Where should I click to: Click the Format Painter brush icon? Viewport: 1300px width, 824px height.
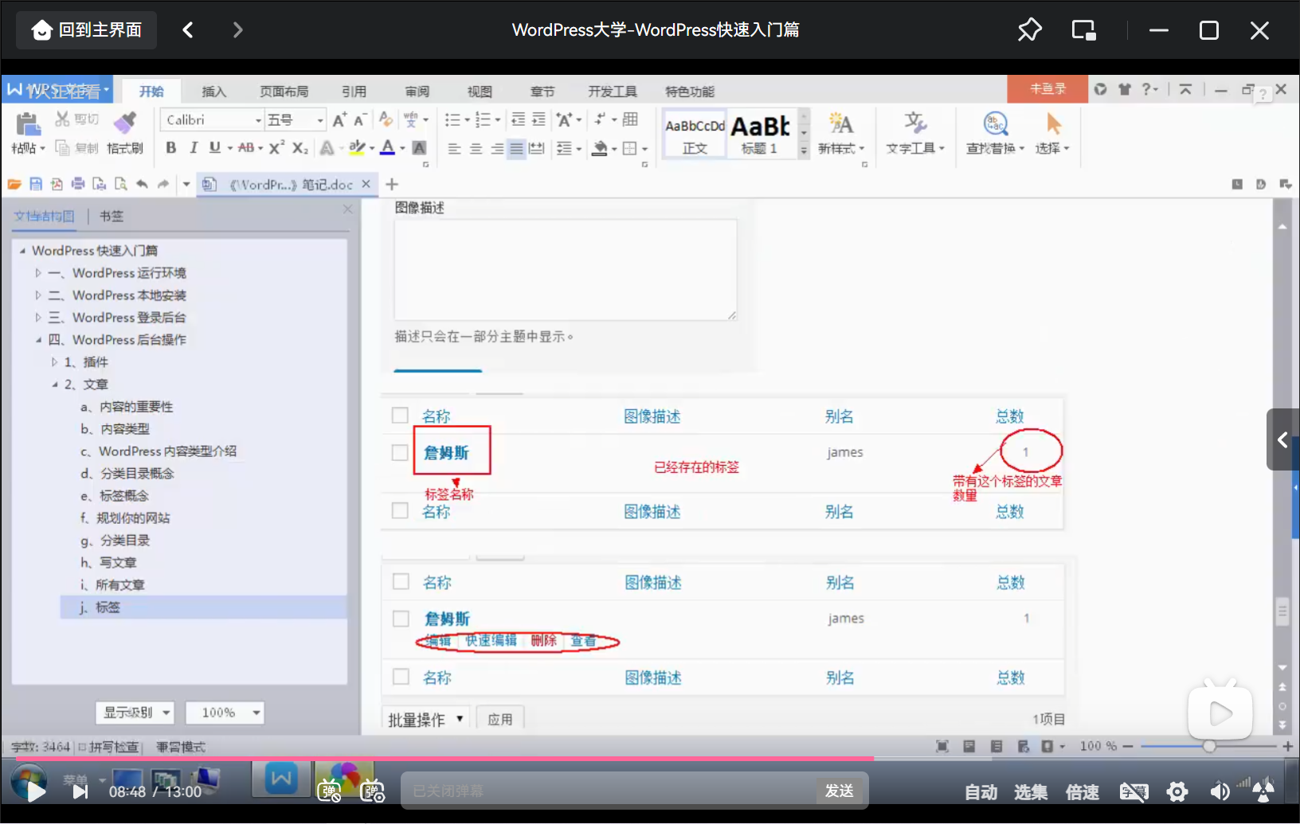(125, 123)
